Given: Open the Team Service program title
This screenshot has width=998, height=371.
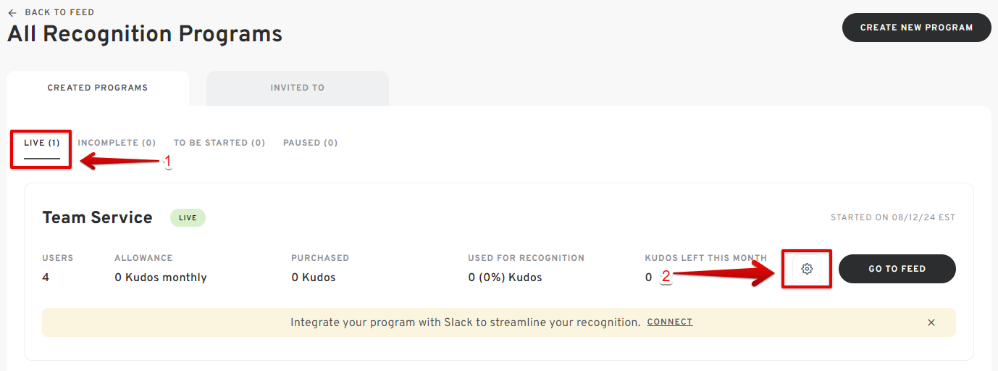Looking at the screenshot, I should tap(97, 218).
